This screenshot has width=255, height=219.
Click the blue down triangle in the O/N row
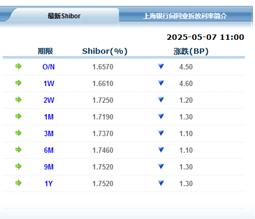pos(161,66)
